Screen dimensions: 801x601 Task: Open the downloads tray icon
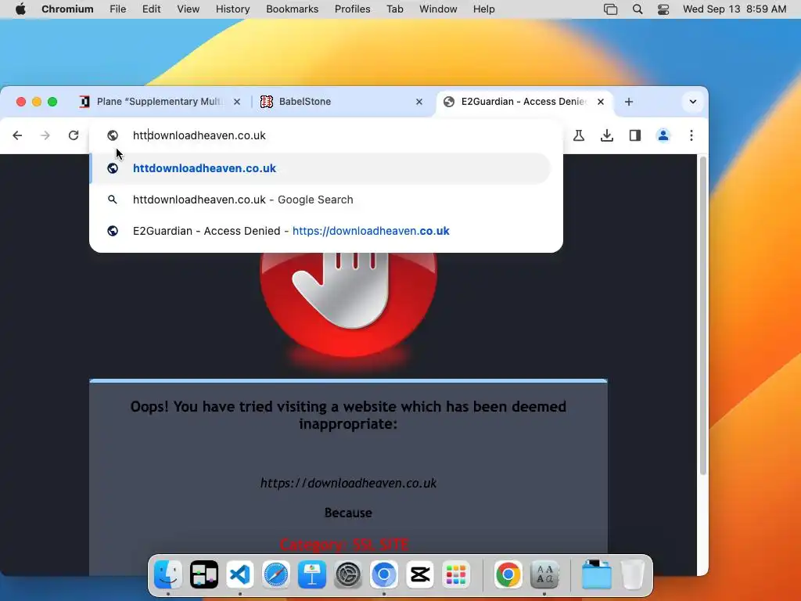click(x=607, y=135)
